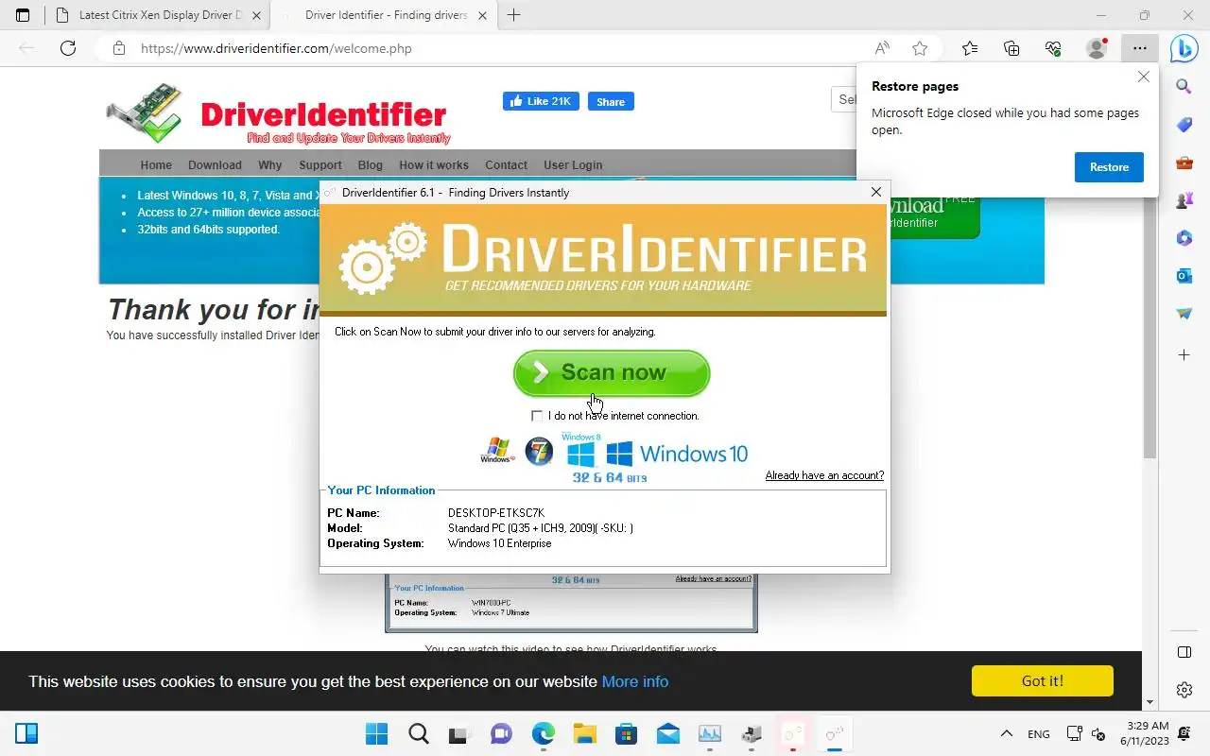Open sidebar settings gear icon
1210x756 pixels.
tap(1184, 690)
